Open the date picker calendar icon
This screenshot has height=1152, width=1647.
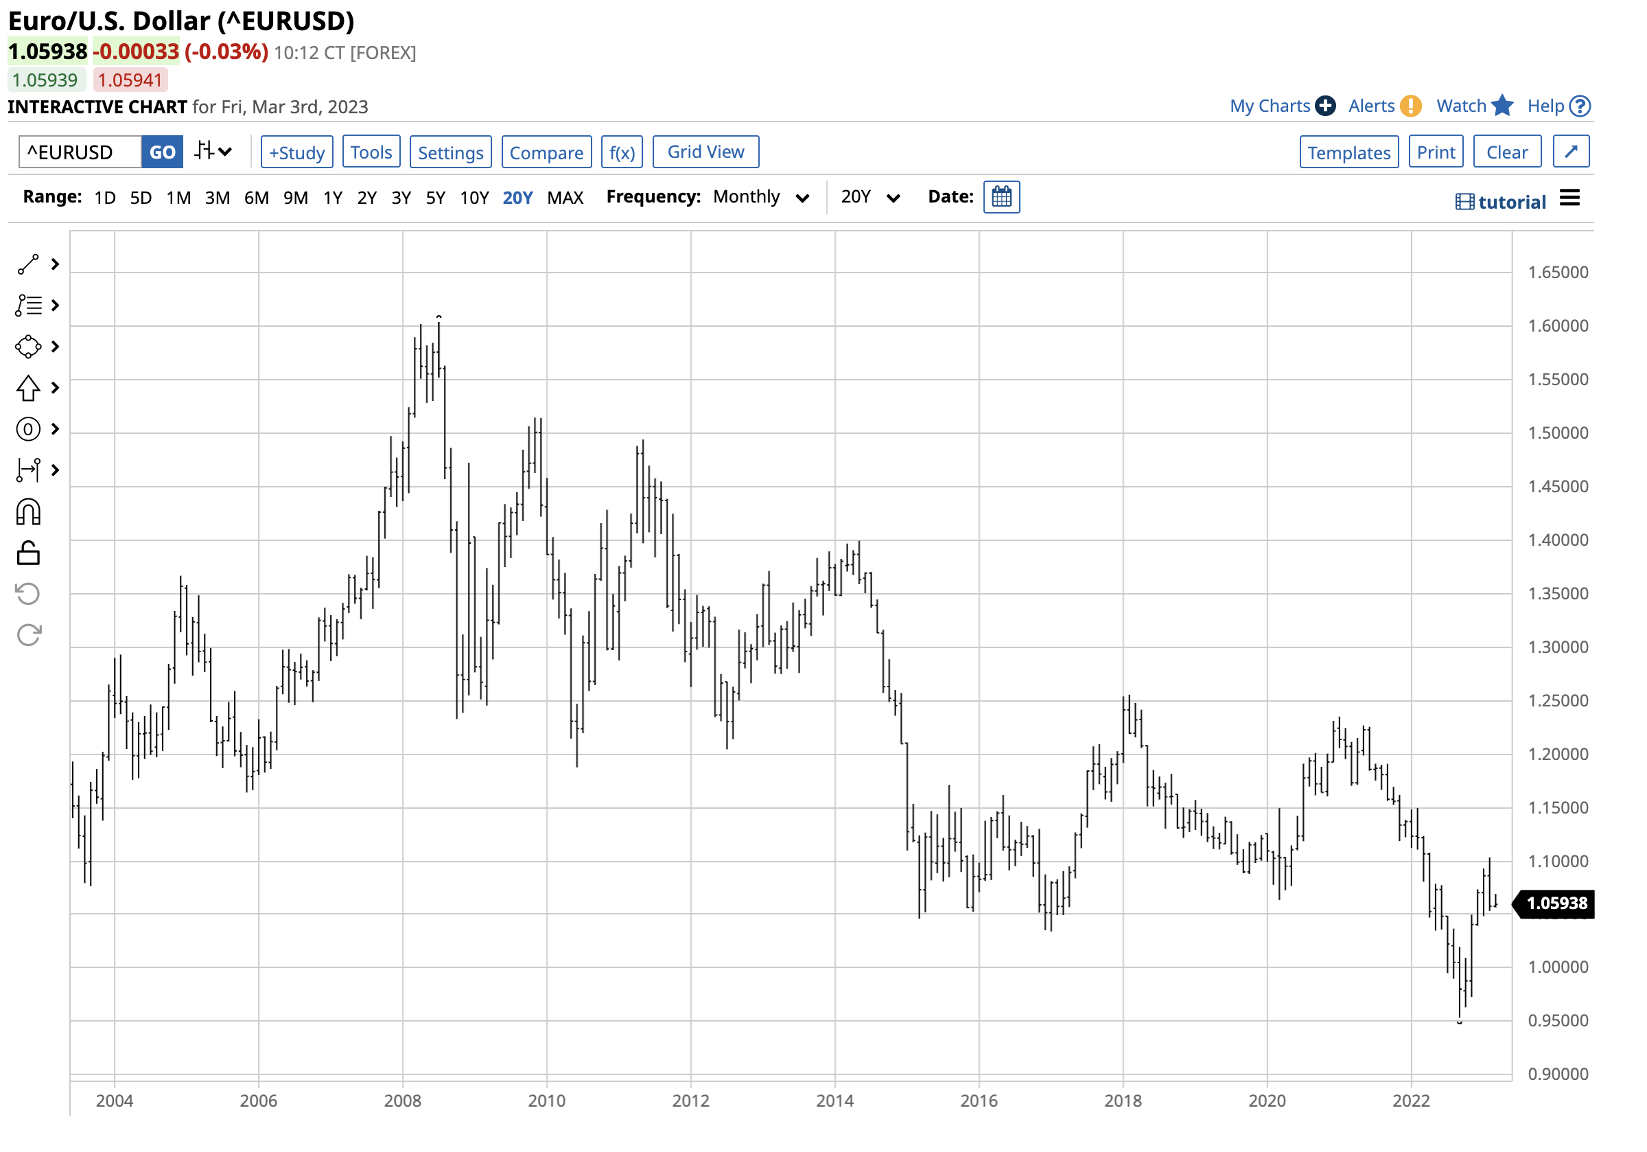1001,196
